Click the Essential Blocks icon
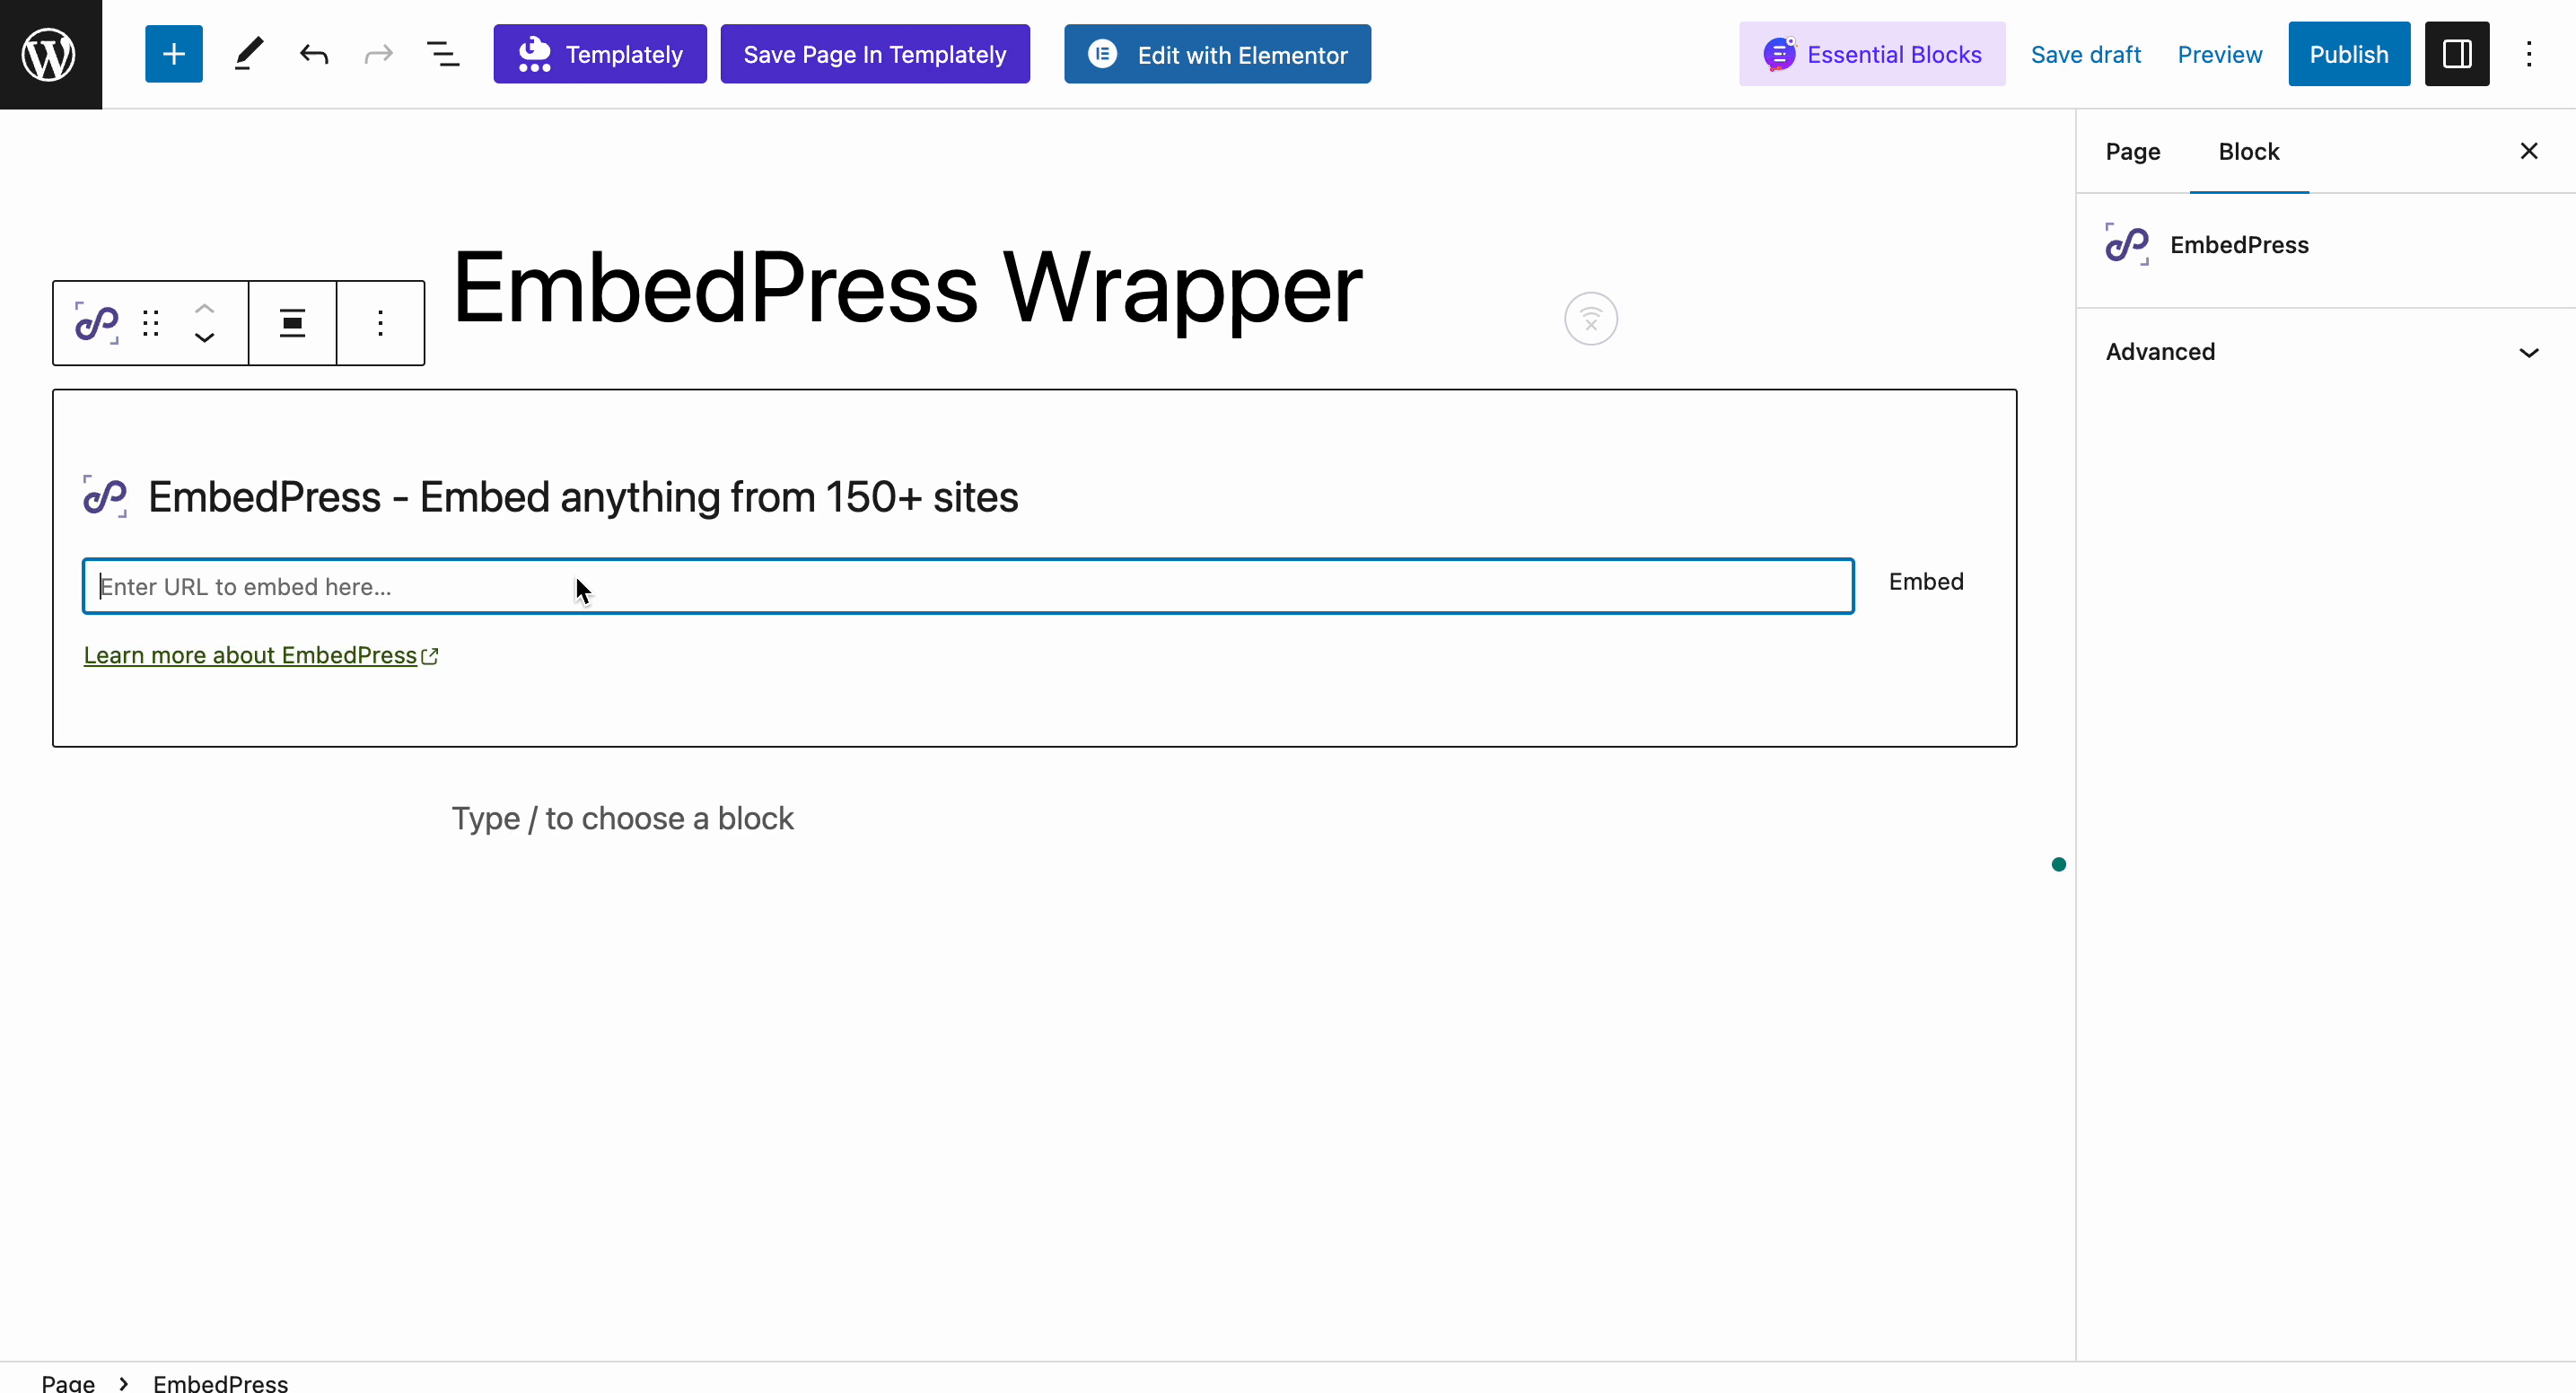 pos(1778,55)
